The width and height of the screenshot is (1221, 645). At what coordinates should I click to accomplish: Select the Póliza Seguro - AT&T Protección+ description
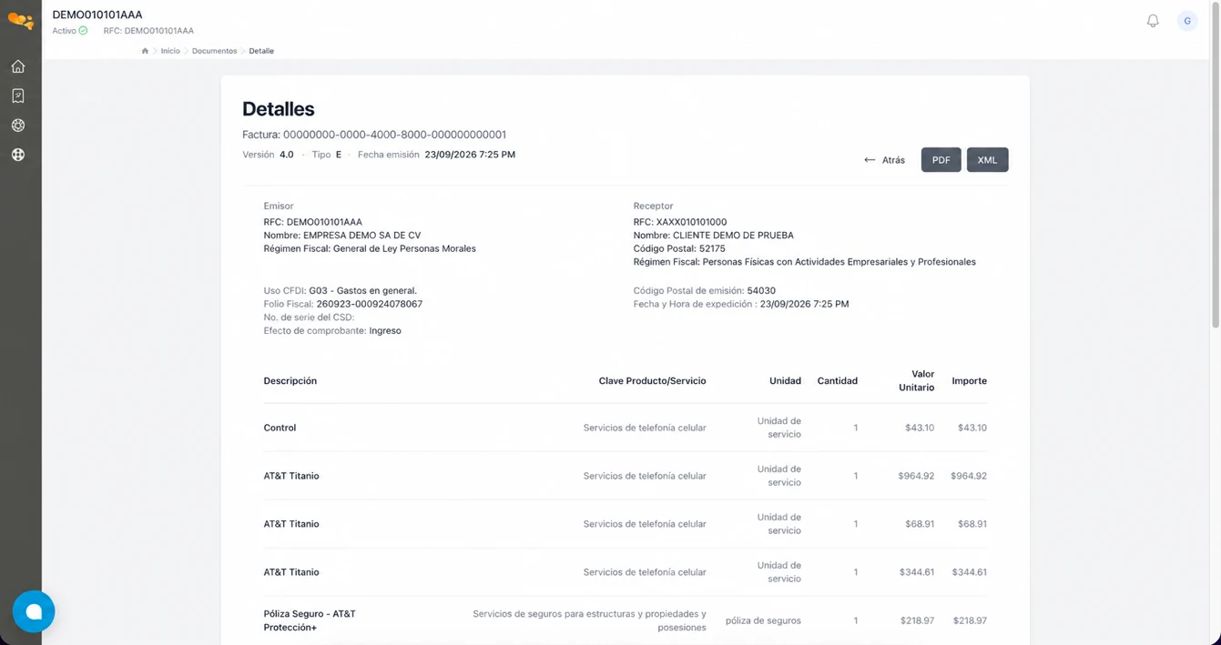pos(310,620)
